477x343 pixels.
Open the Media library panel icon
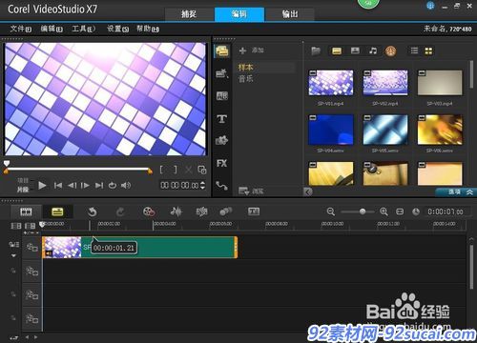pyautogui.click(x=221, y=50)
